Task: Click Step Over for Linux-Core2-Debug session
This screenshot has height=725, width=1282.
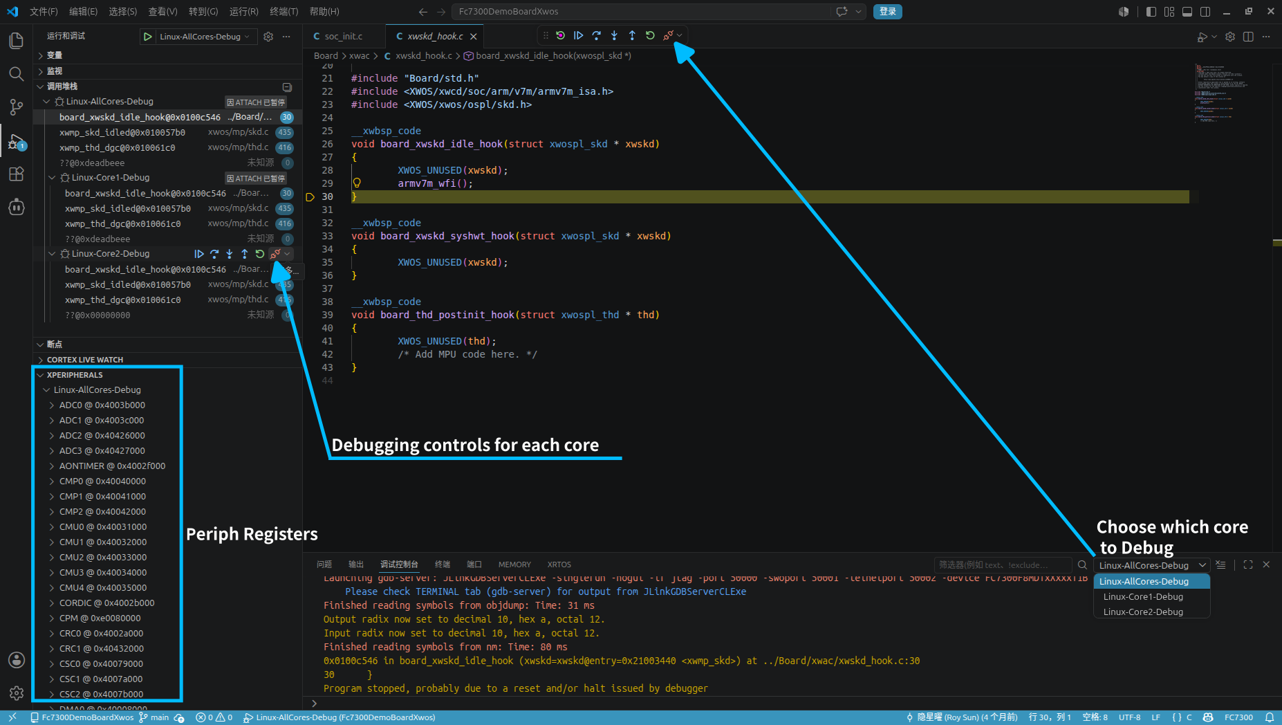Action: point(214,254)
